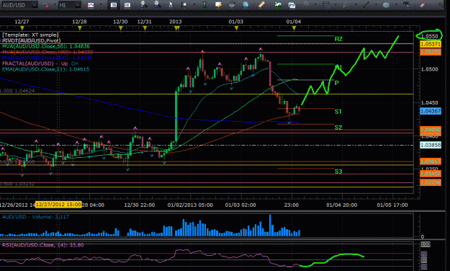Click the chart type icon
Viewport: 450px width, 271px height.
coord(91,5)
